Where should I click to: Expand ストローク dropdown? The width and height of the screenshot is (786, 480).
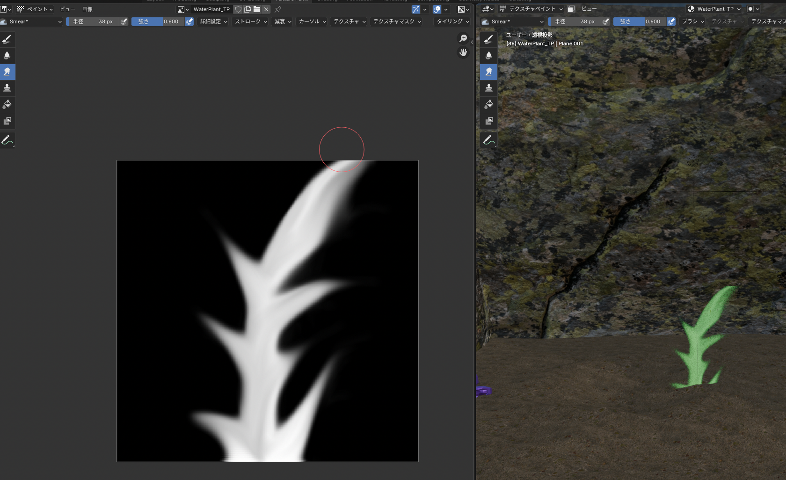pyautogui.click(x=251, y=22)
